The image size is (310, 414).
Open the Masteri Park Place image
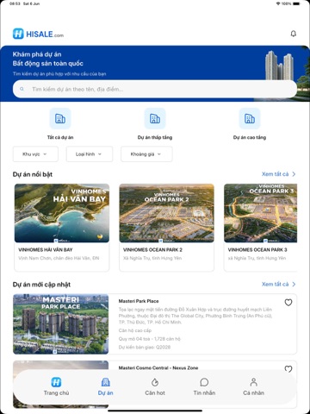(x=61, y=323)
